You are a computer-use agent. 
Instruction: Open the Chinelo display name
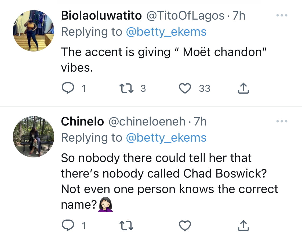(x=82, y=121)
